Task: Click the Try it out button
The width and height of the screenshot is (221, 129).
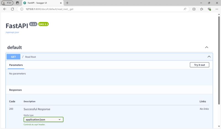Action: click(199, 65)
